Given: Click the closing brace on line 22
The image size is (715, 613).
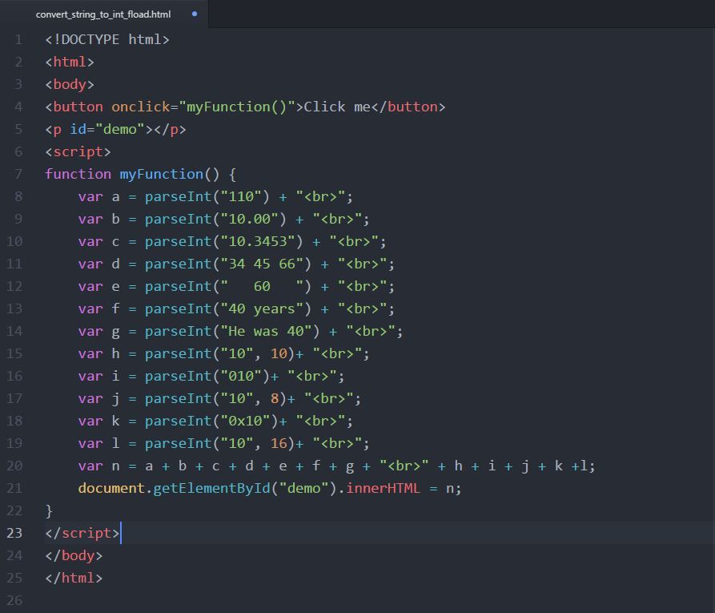Looking at the screenshot, I should pyautogui.click(x=49, y=510).
